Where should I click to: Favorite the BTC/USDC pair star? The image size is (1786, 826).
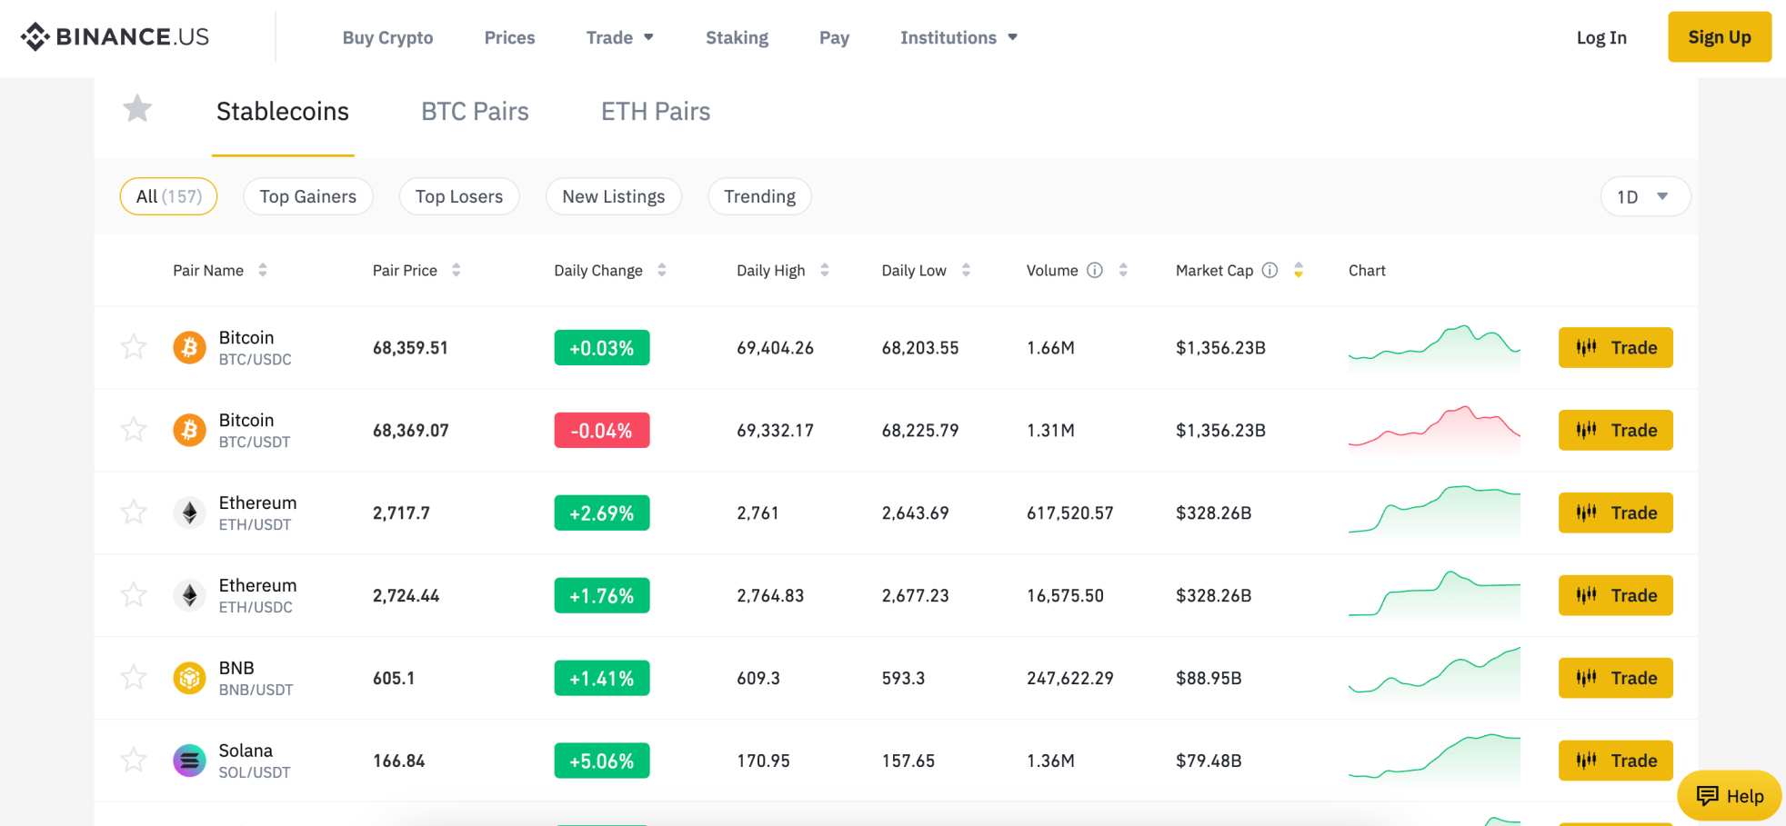point(134,346)
